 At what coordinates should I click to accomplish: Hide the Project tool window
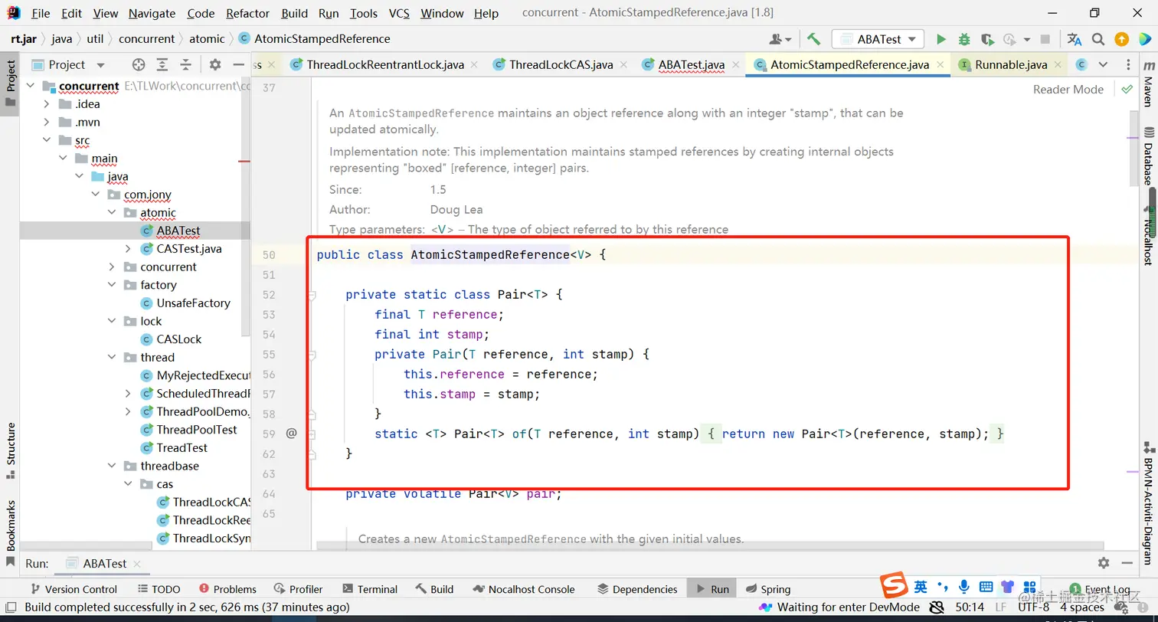239,64
